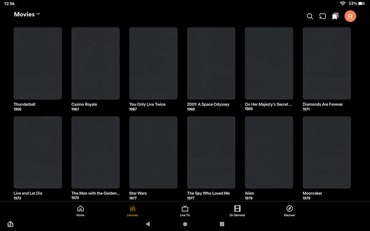The width and height of the screenshot is (370, 231).
Task: Open the Thunderball poster thumbnail
Action: pyautogui.click(x=38, y=63)
